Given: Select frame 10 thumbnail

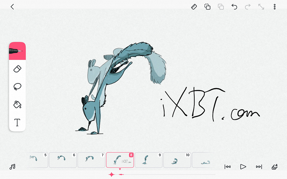Looking at the screenshot, I should point(177,160).
